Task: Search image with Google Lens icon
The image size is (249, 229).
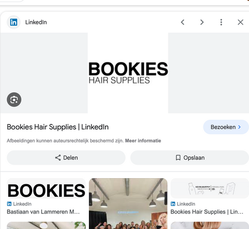Action: click(x=14, y=100)
